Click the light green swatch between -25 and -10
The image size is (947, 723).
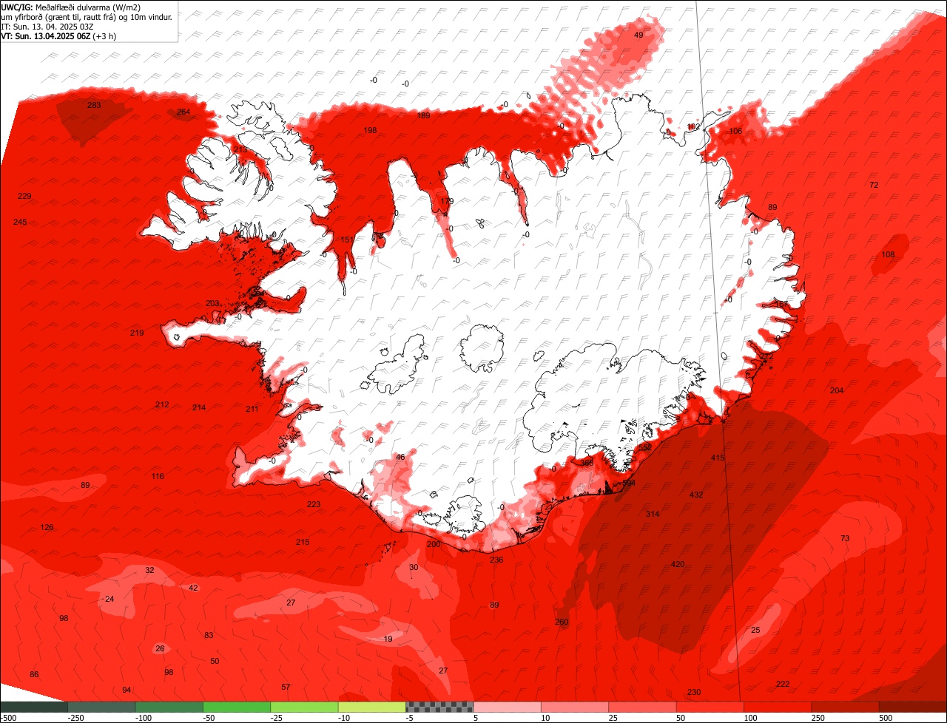point(304,707)
